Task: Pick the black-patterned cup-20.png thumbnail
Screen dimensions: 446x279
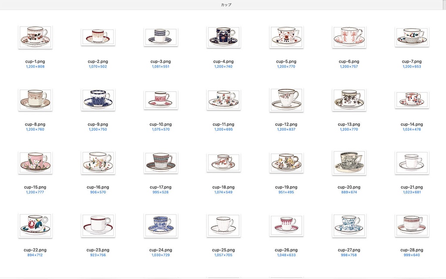Action: 349,163
